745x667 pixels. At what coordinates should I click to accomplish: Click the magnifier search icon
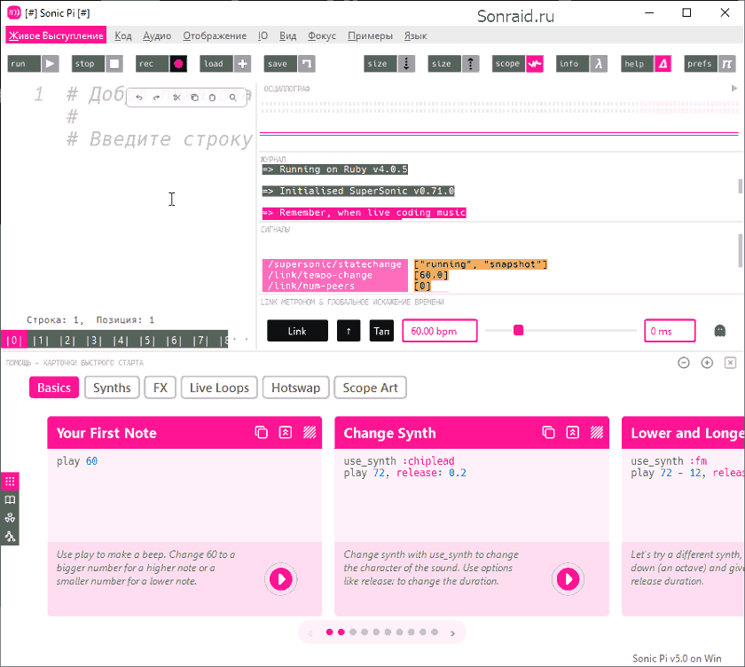[x=232, y=98]
